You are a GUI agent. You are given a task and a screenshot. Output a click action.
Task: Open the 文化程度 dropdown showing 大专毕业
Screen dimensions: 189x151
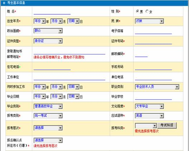[x=149, y=106]
